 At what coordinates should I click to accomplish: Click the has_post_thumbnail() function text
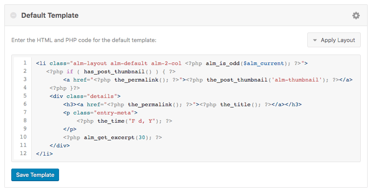[x=118, y=72]
